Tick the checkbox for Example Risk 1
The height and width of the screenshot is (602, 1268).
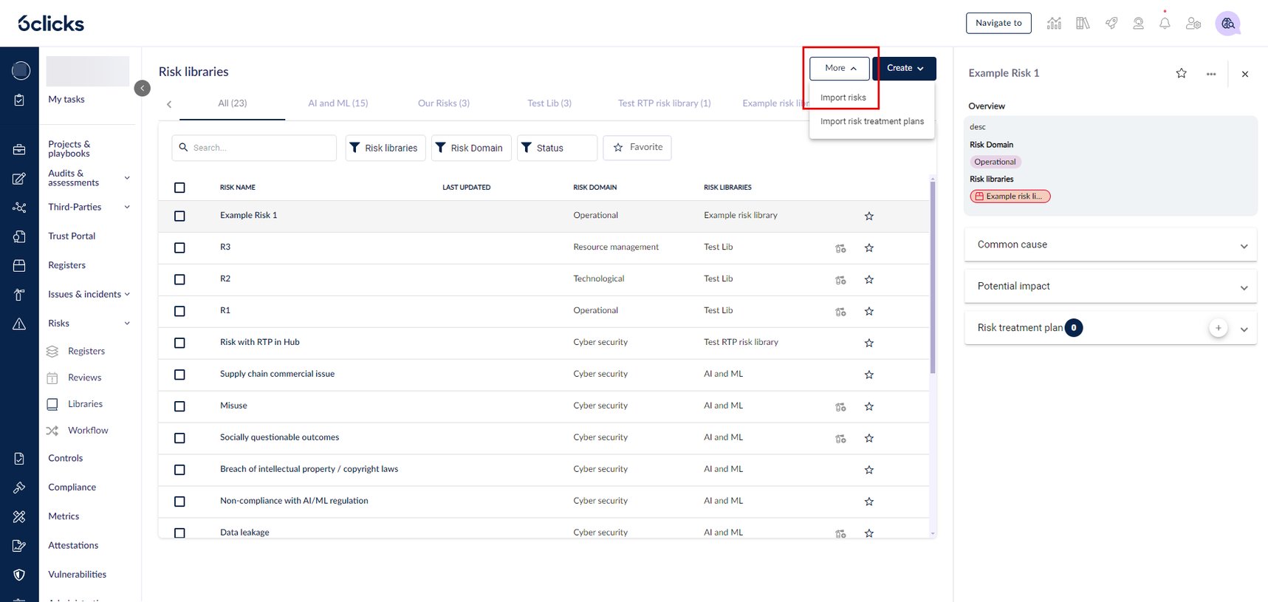coord(179,216)
